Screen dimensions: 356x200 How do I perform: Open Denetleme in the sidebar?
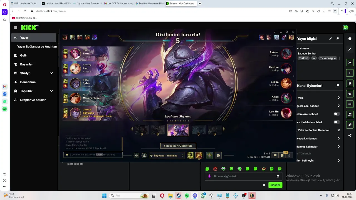[34, 82]
